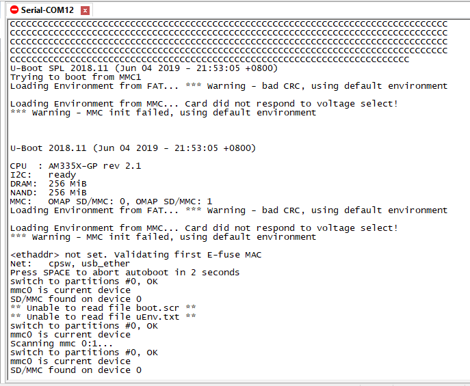Click the 'Scanning mmc 0:1...' line
The width and height of the screenshot is (470, 386).
[x=62, y=344]
